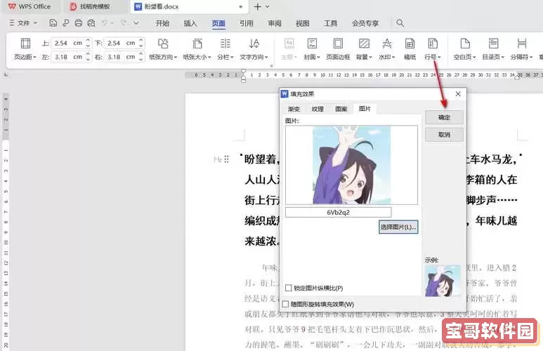Open the columns (分栏) tool

(225, 49)
